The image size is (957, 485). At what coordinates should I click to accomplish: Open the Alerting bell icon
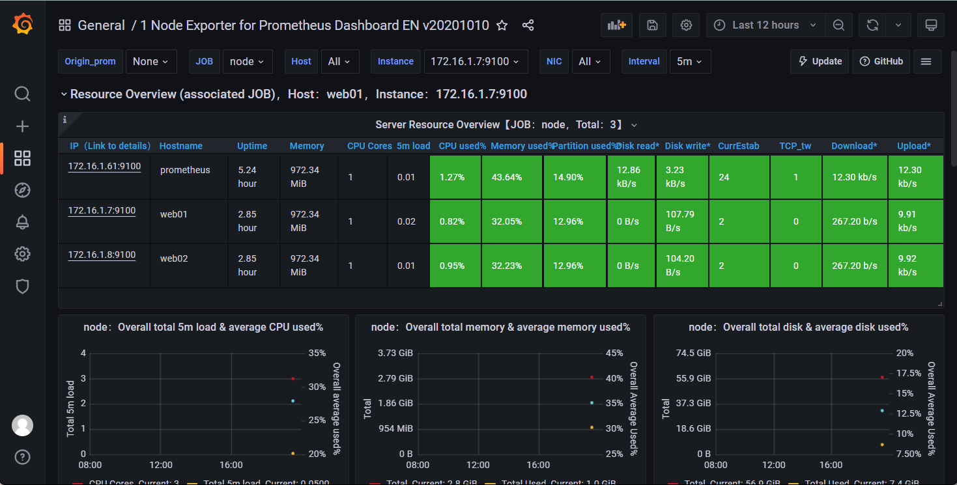(22, 222)
